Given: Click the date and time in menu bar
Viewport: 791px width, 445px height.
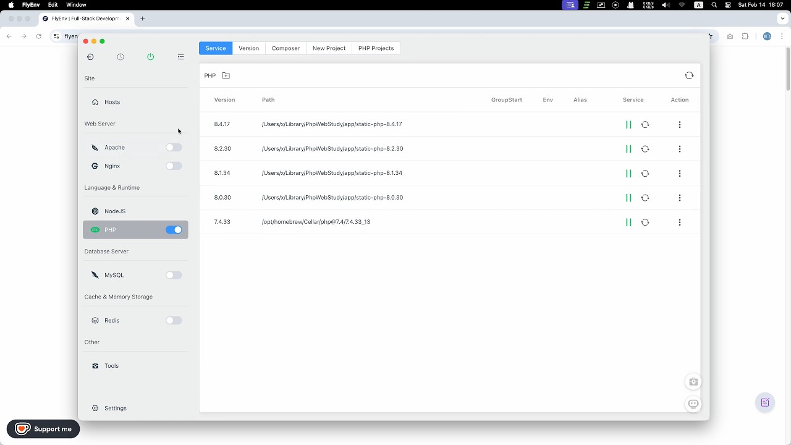Looking at the screenshot, I should pos(761,5).
